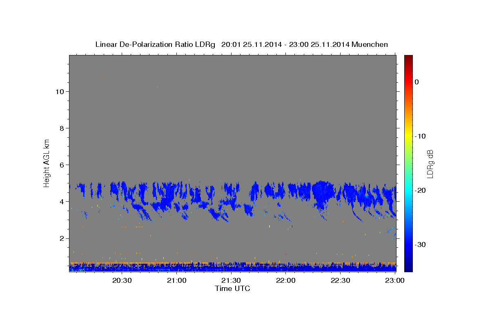
Task: Click the 22:30 time tick label
Action: pyautogui.click(x=340, y=280)
